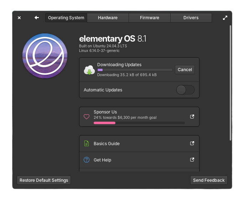This screenshot has height=201, width=244.
Task: Click the expand window arrows icon
Action: pyautogui.click(x=225, y=18)
